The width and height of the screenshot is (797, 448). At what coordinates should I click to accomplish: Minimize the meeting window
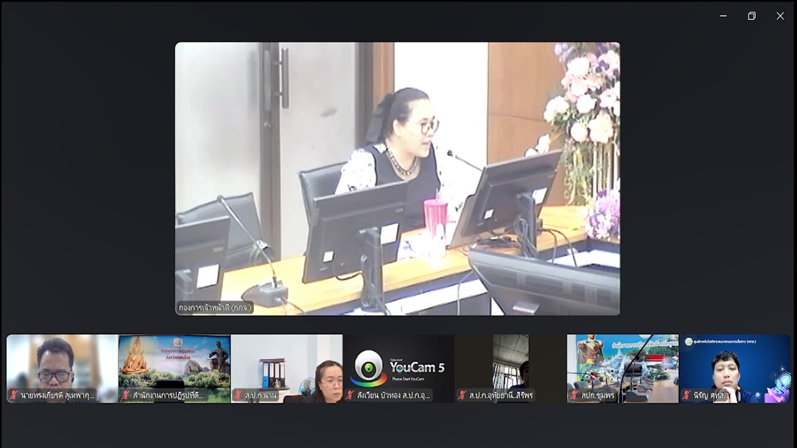pos(723,16)
